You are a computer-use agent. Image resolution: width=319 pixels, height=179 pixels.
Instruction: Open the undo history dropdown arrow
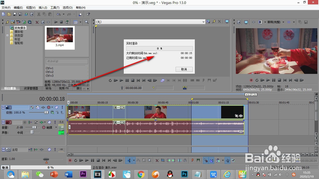point(63,14)
